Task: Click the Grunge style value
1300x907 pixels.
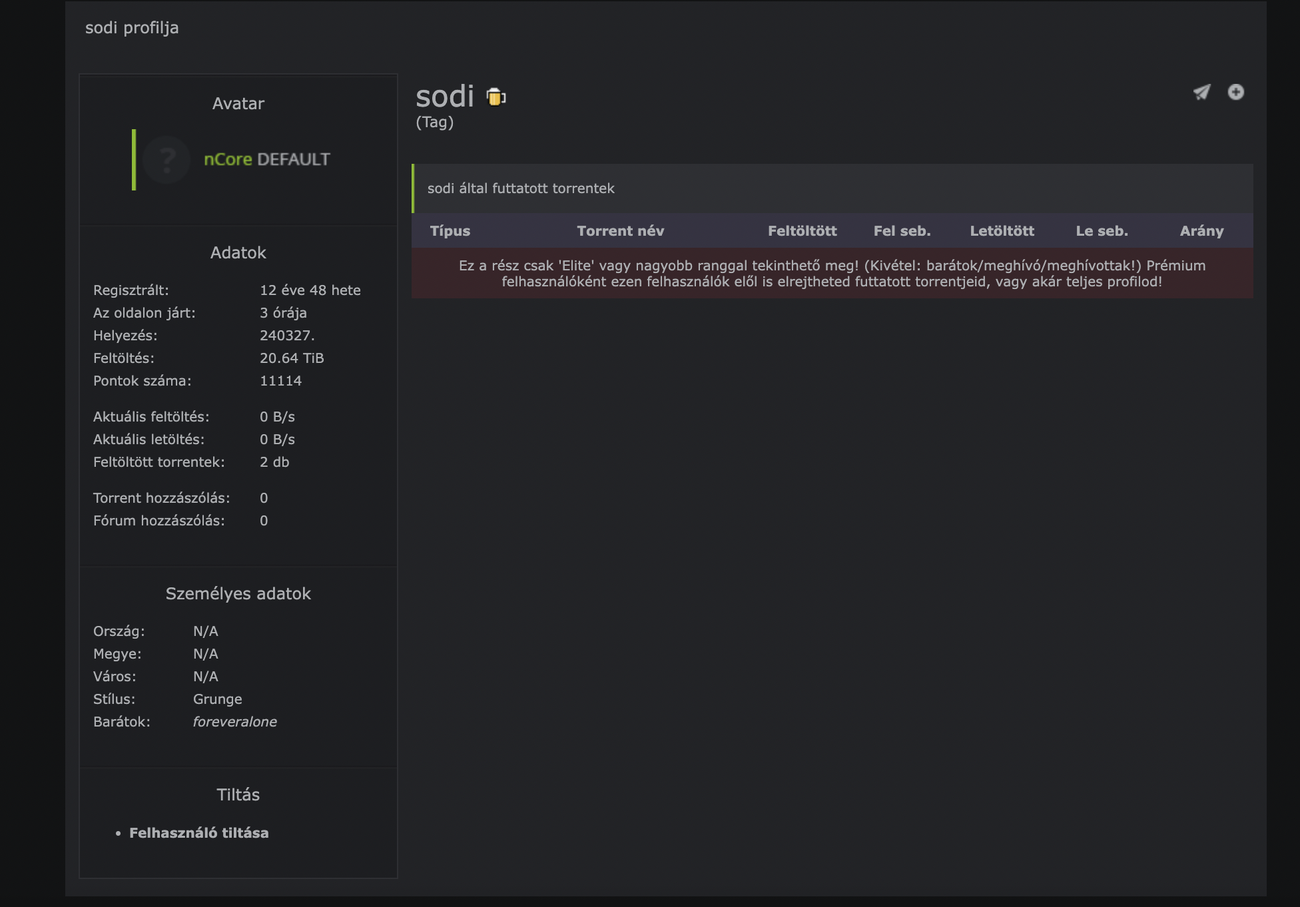Action: click(x=217, y=699)
